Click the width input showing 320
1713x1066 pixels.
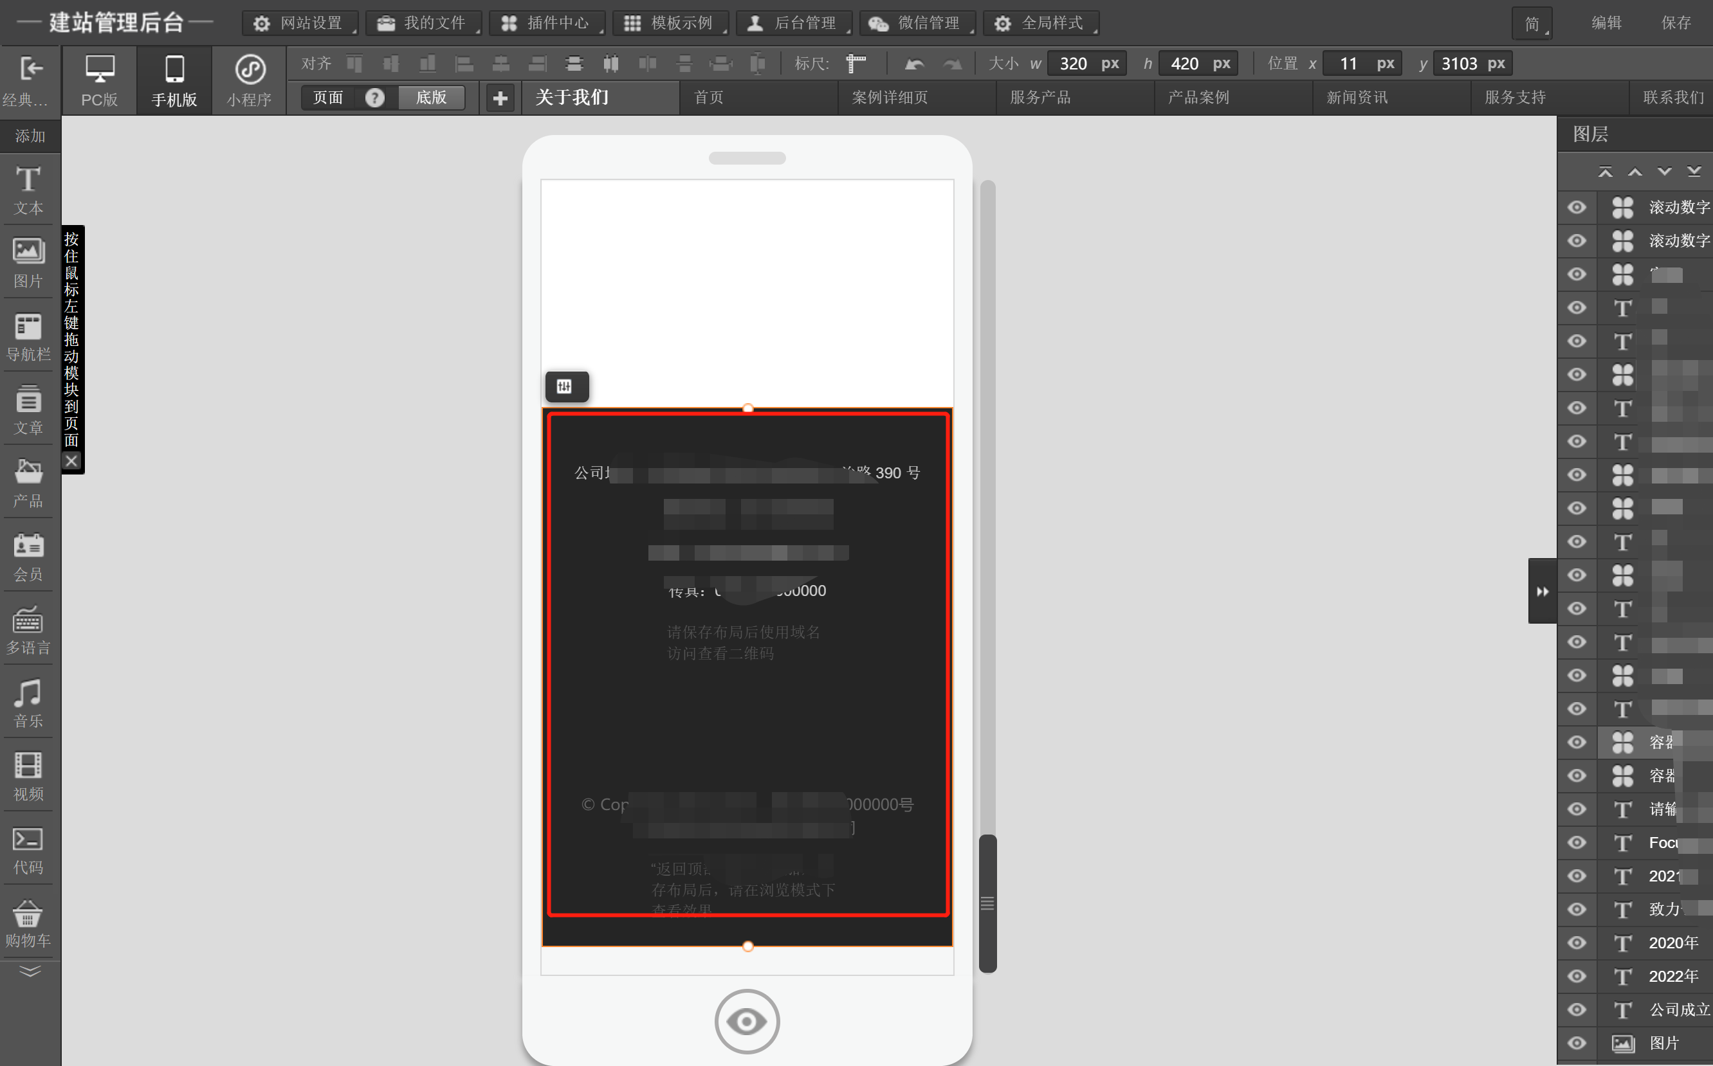[x=1073, y=64]
